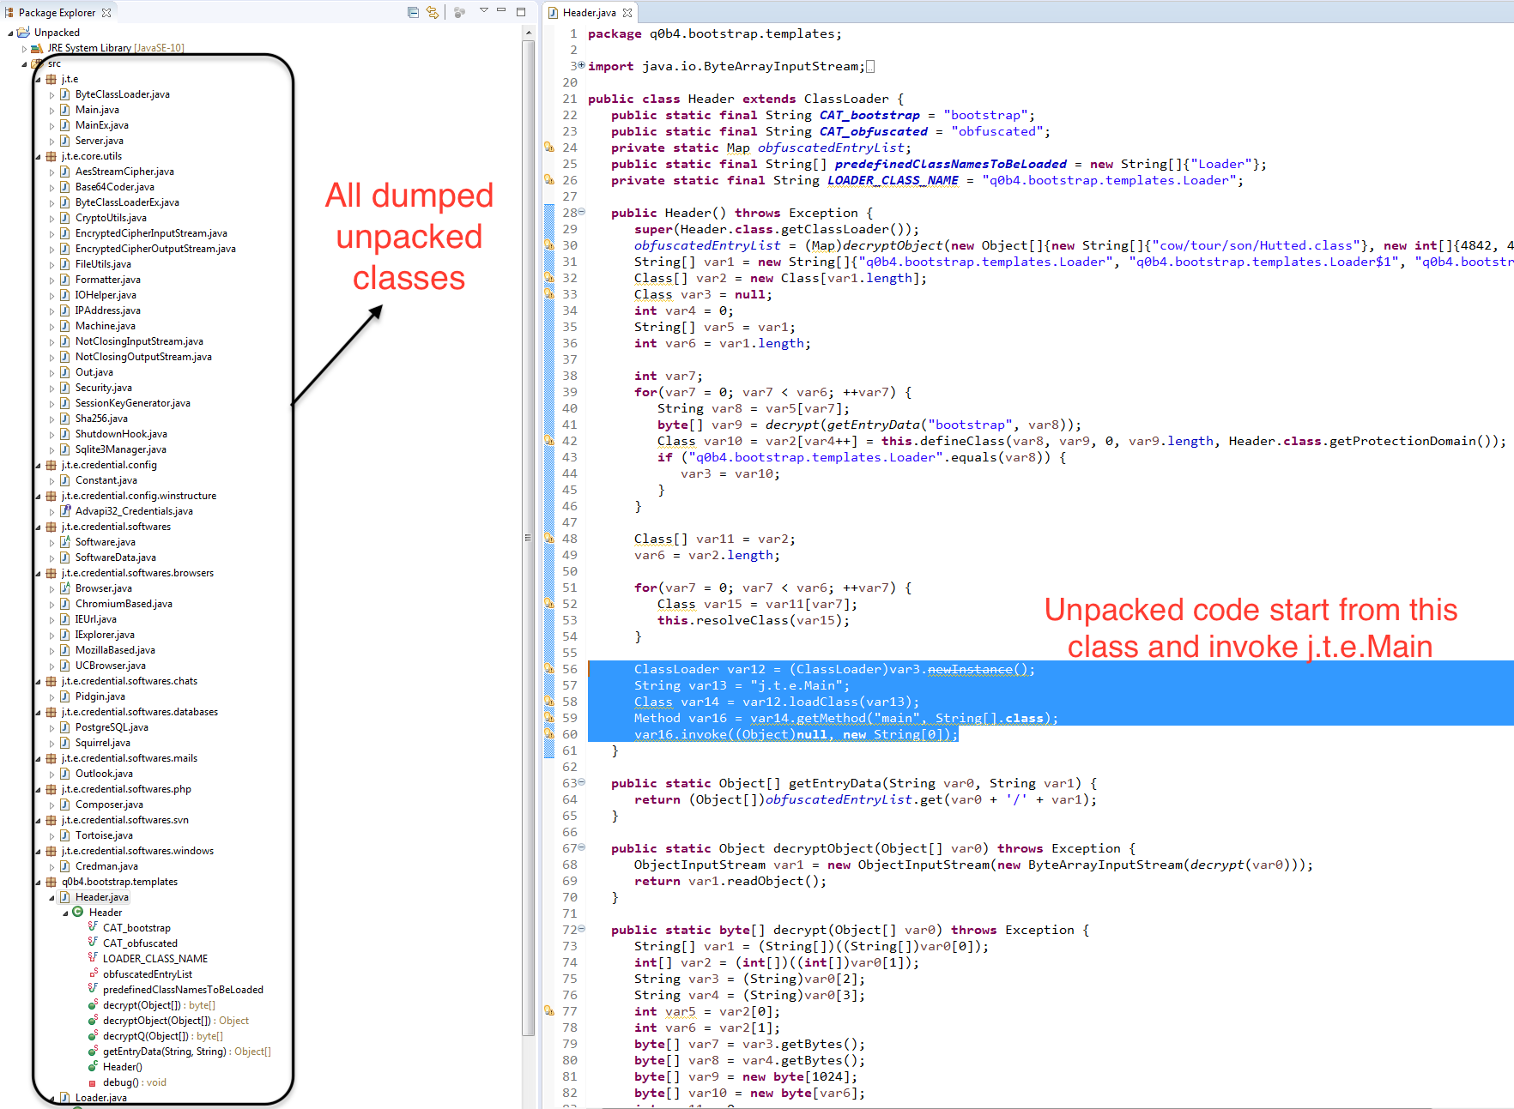Viewport: 1514px width, 1109px height.
Task: Toggle Link with Editor in Package Explorer
Action: (x=432, y=12)
